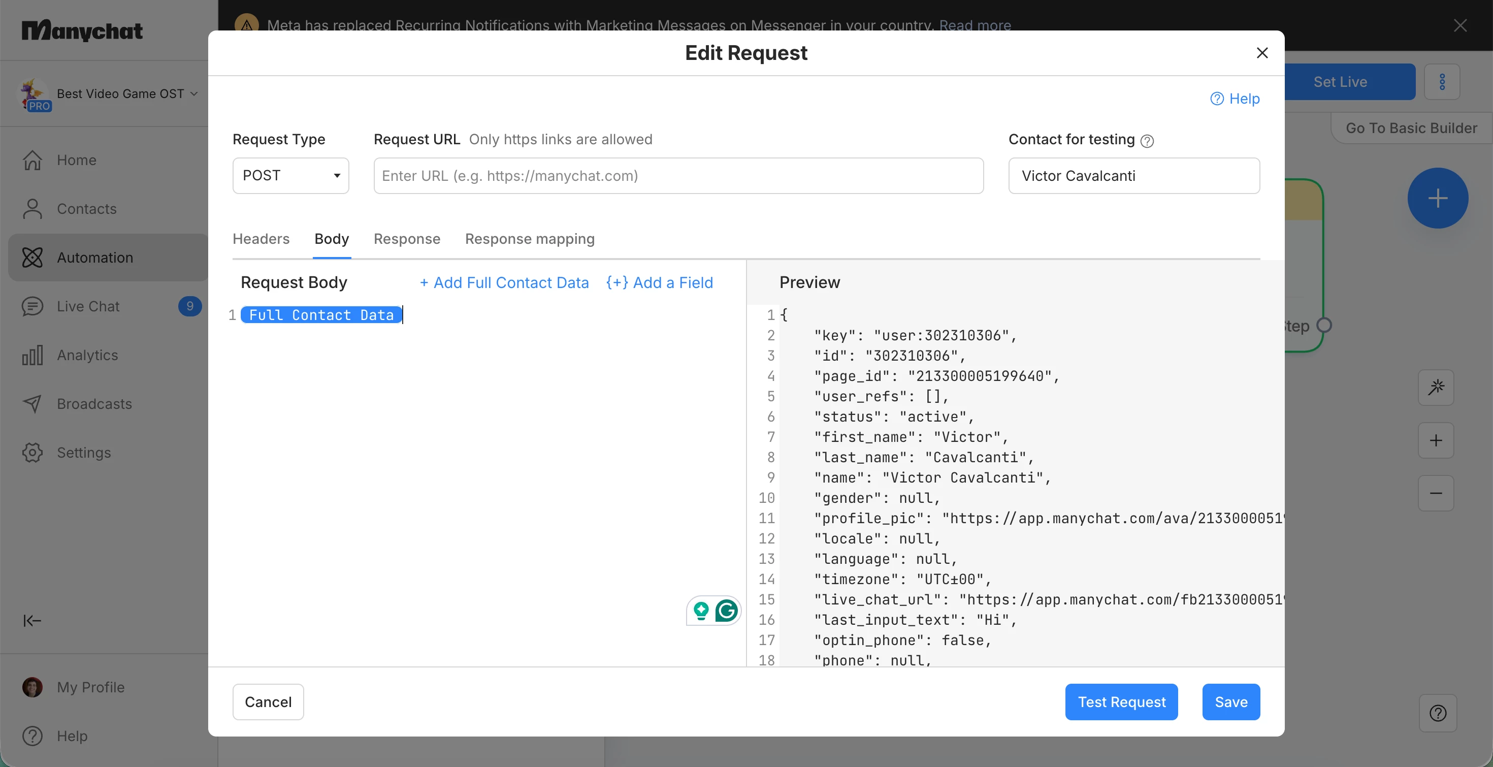Click the green lightbulb suggestion icon
The width and height of the screenshot is (1493, 767).
tap(701, 611)
